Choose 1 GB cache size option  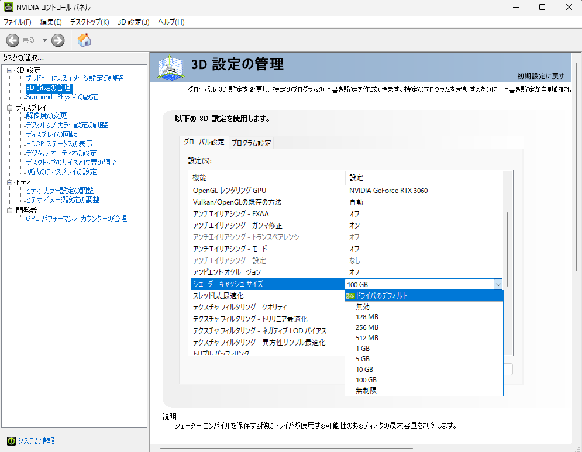tap(424, 349)
